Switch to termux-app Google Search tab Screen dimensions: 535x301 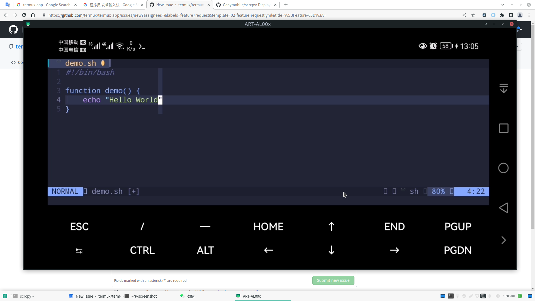[x=46, y=5]
